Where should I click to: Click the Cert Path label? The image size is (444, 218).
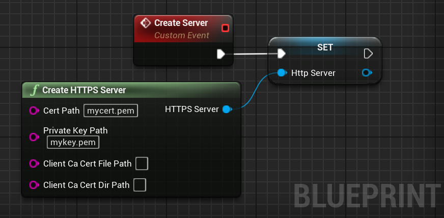pos(62,111)
